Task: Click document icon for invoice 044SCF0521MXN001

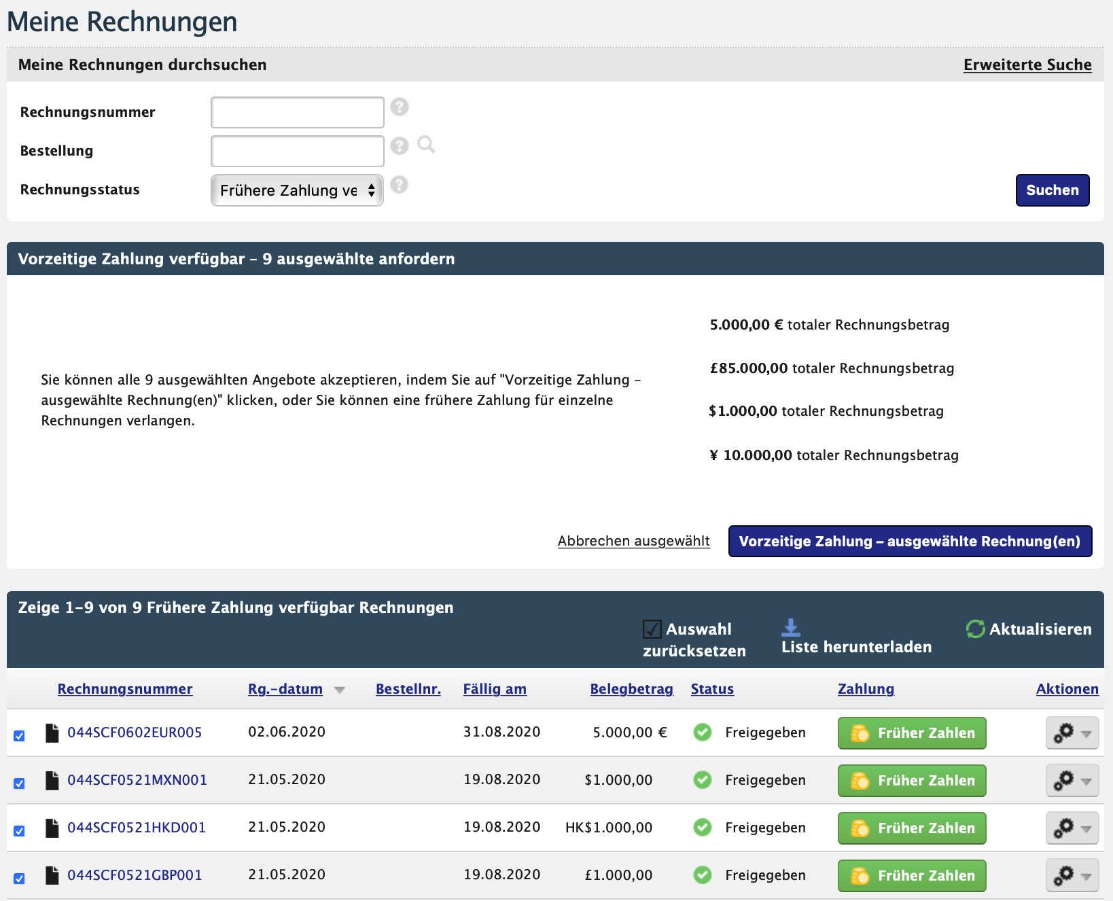Action: click(x=52, y=780)
